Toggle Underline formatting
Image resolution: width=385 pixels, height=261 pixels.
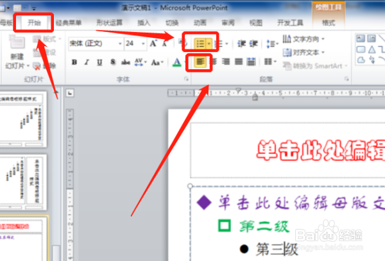(x=99, y=62)
